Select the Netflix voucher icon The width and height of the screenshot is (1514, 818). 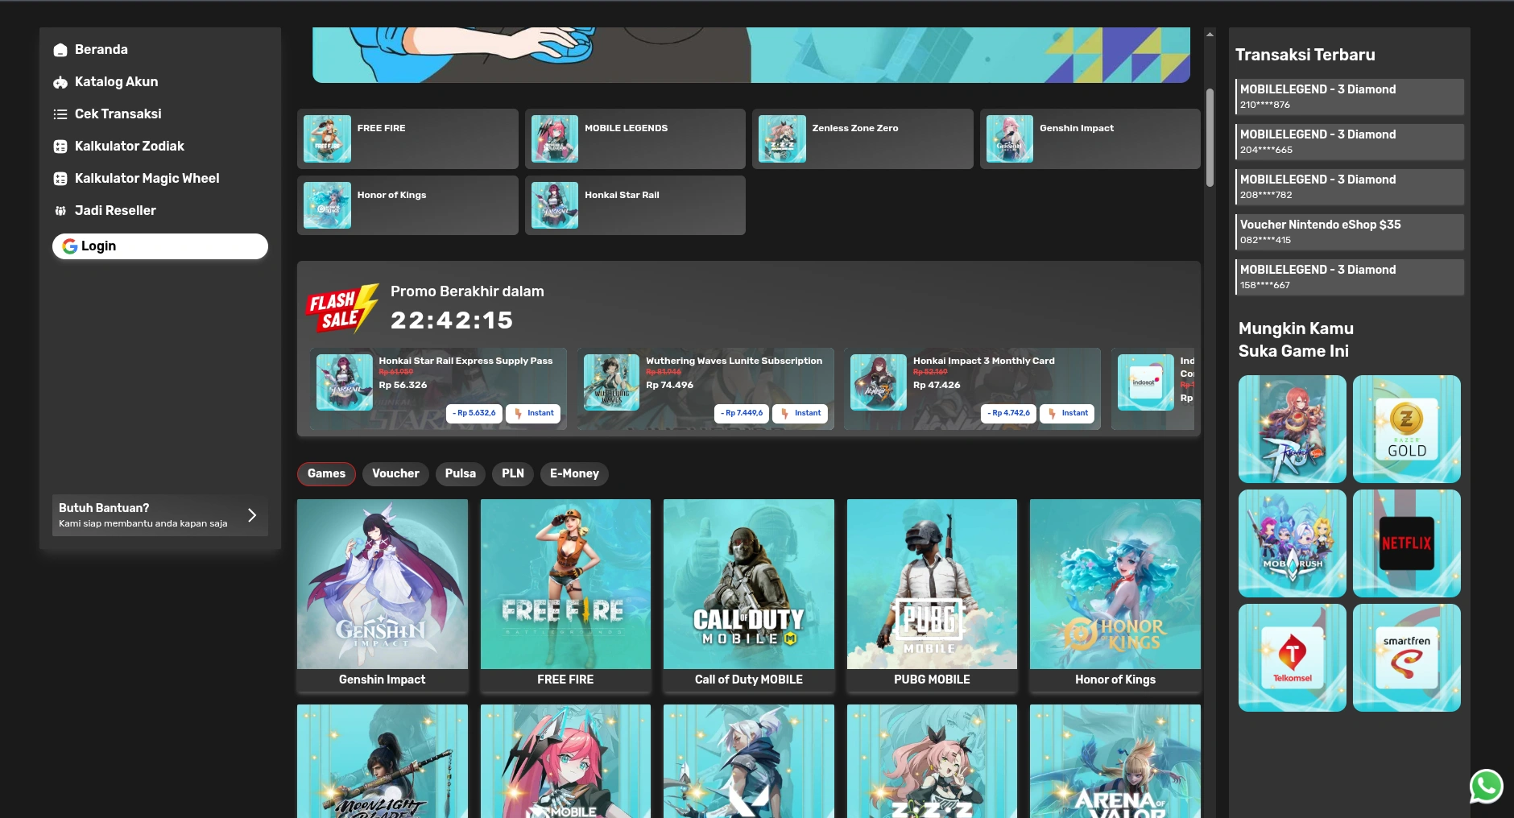click(1405, 543)
